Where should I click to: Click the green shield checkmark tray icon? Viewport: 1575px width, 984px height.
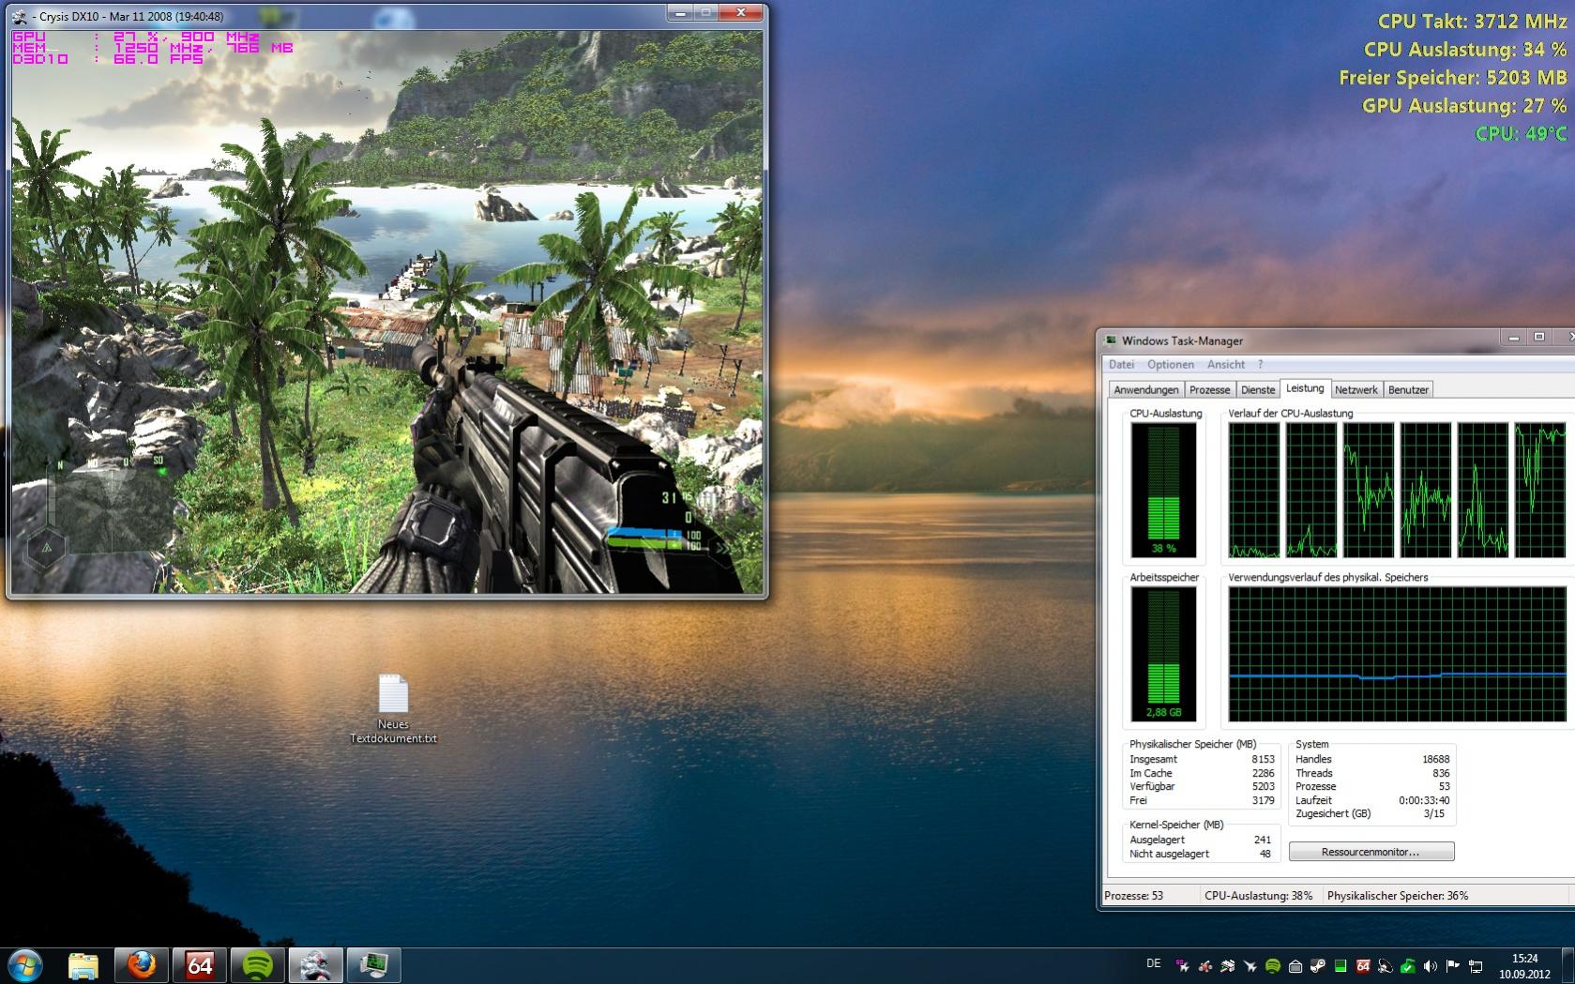[x=1408, y=966]
